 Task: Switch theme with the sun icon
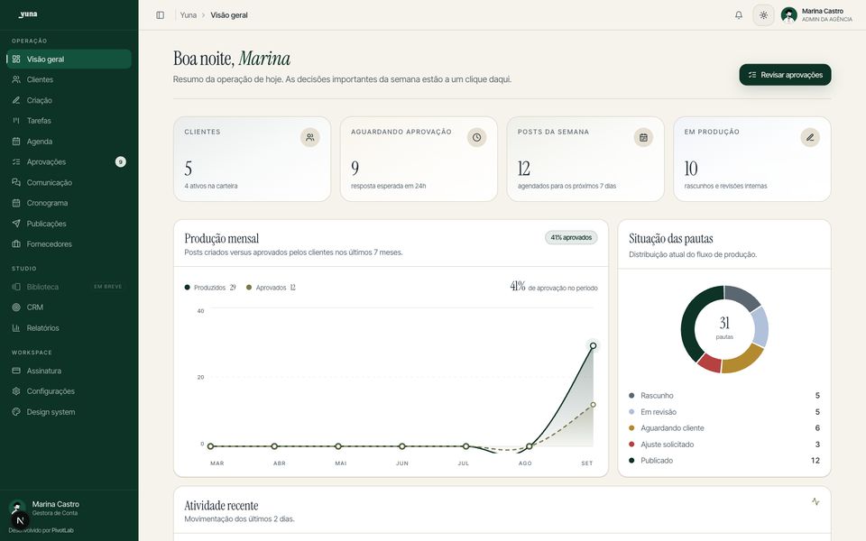point(763,15)
